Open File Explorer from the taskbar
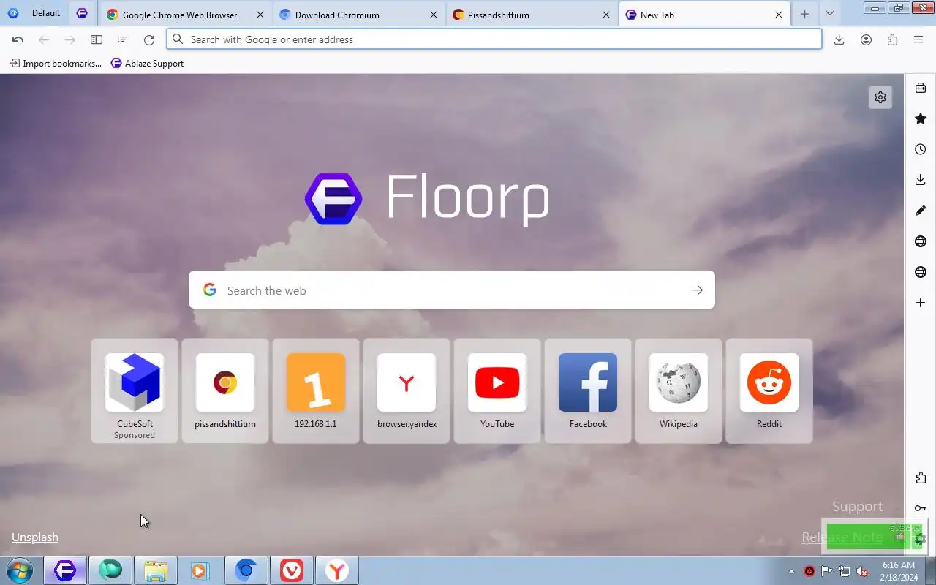 pyautogui.click(x=156, y=570)
